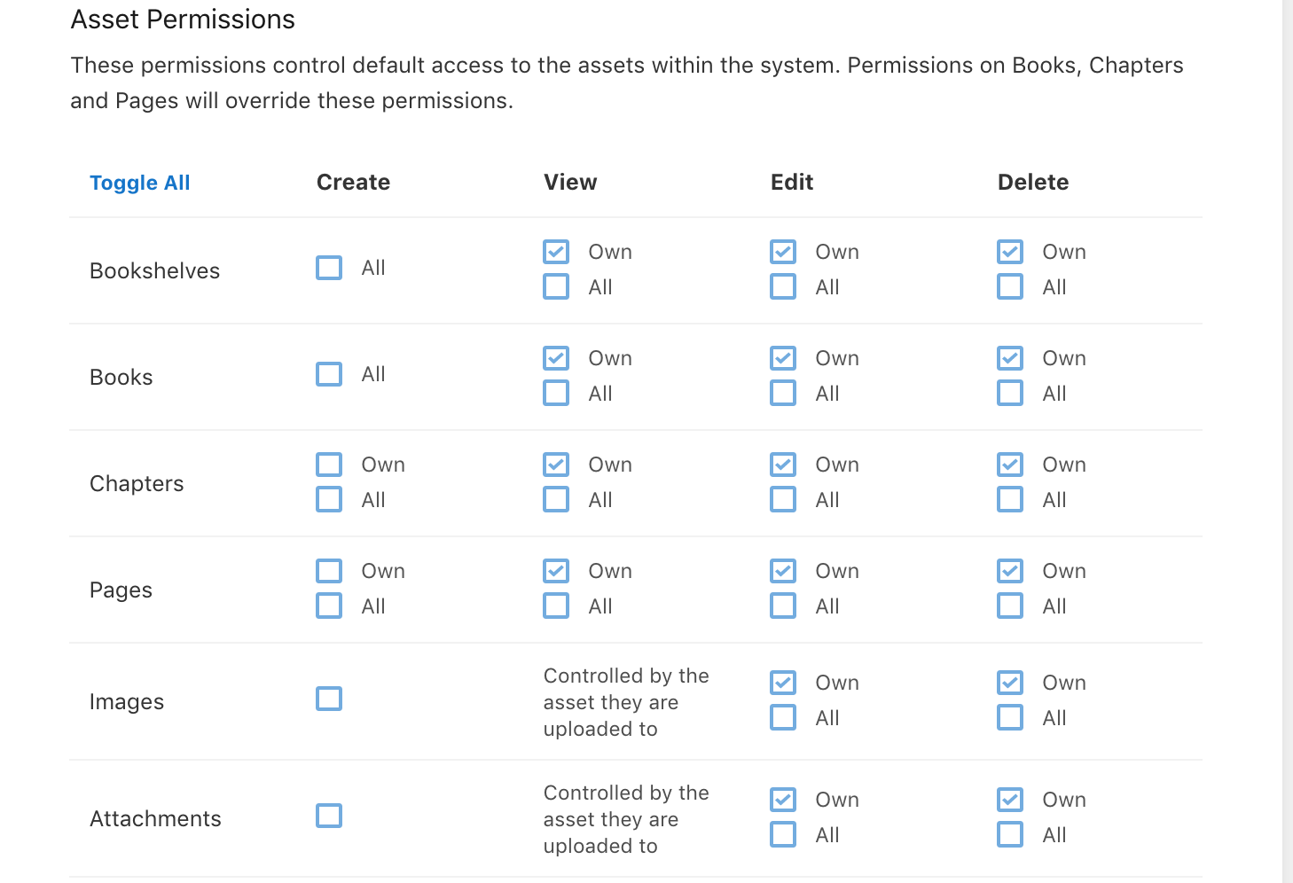Check Delete All for Pages

pyautogui.click(x=1009, y=606)
